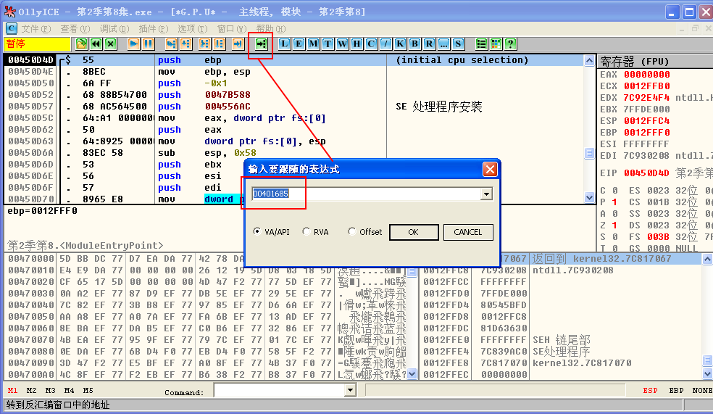Viewport: 713px width, 414px height.
Task: Open the 文件(F) menu
Action: pyautogui.click(x=36, y=29)
